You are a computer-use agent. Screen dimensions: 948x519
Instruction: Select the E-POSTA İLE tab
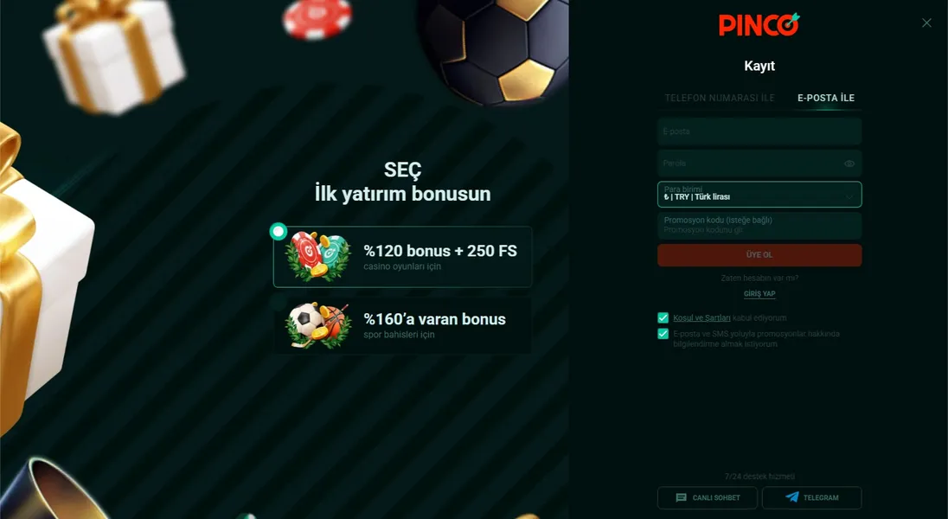826,98
